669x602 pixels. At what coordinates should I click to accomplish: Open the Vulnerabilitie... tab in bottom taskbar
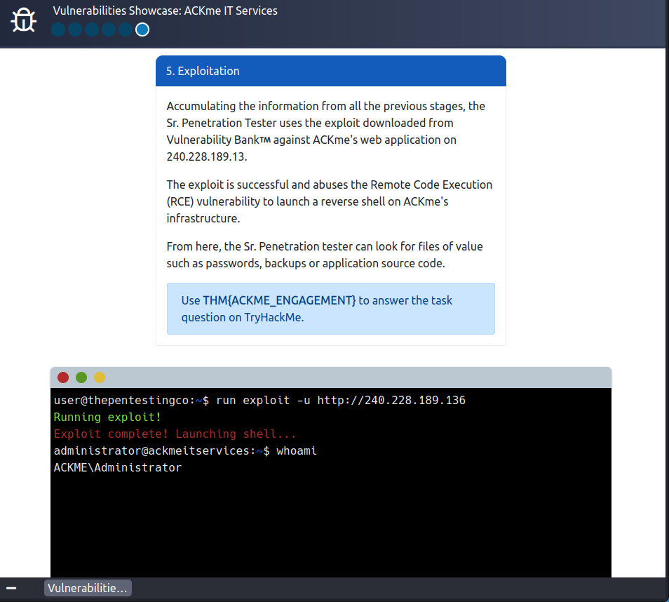pyautogui.click(x=88, y=588)
